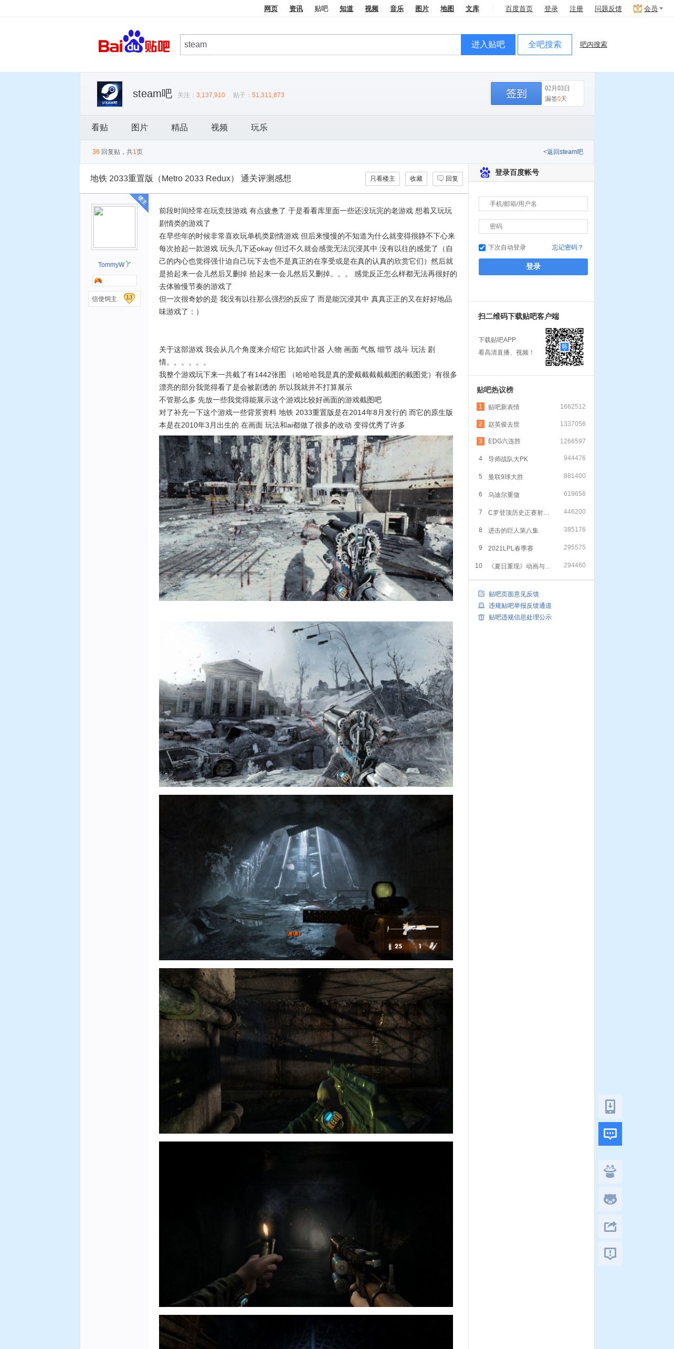
Task: Click the 注册 link in the top bar
Action: click(576, 8)
